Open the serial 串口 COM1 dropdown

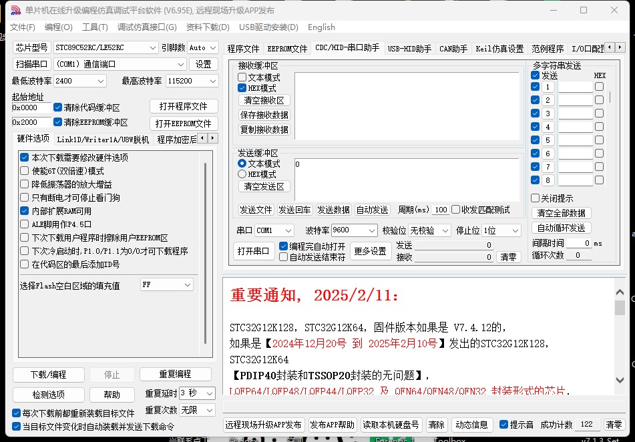point(274,230)
